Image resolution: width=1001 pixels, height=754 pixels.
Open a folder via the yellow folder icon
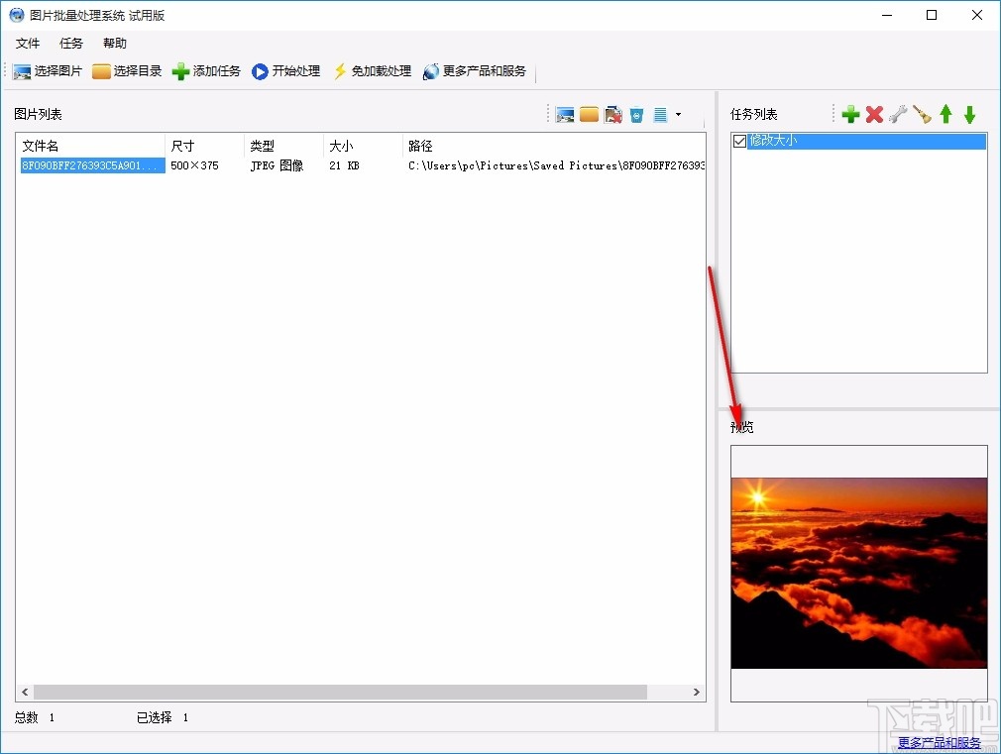coord(589,114)
